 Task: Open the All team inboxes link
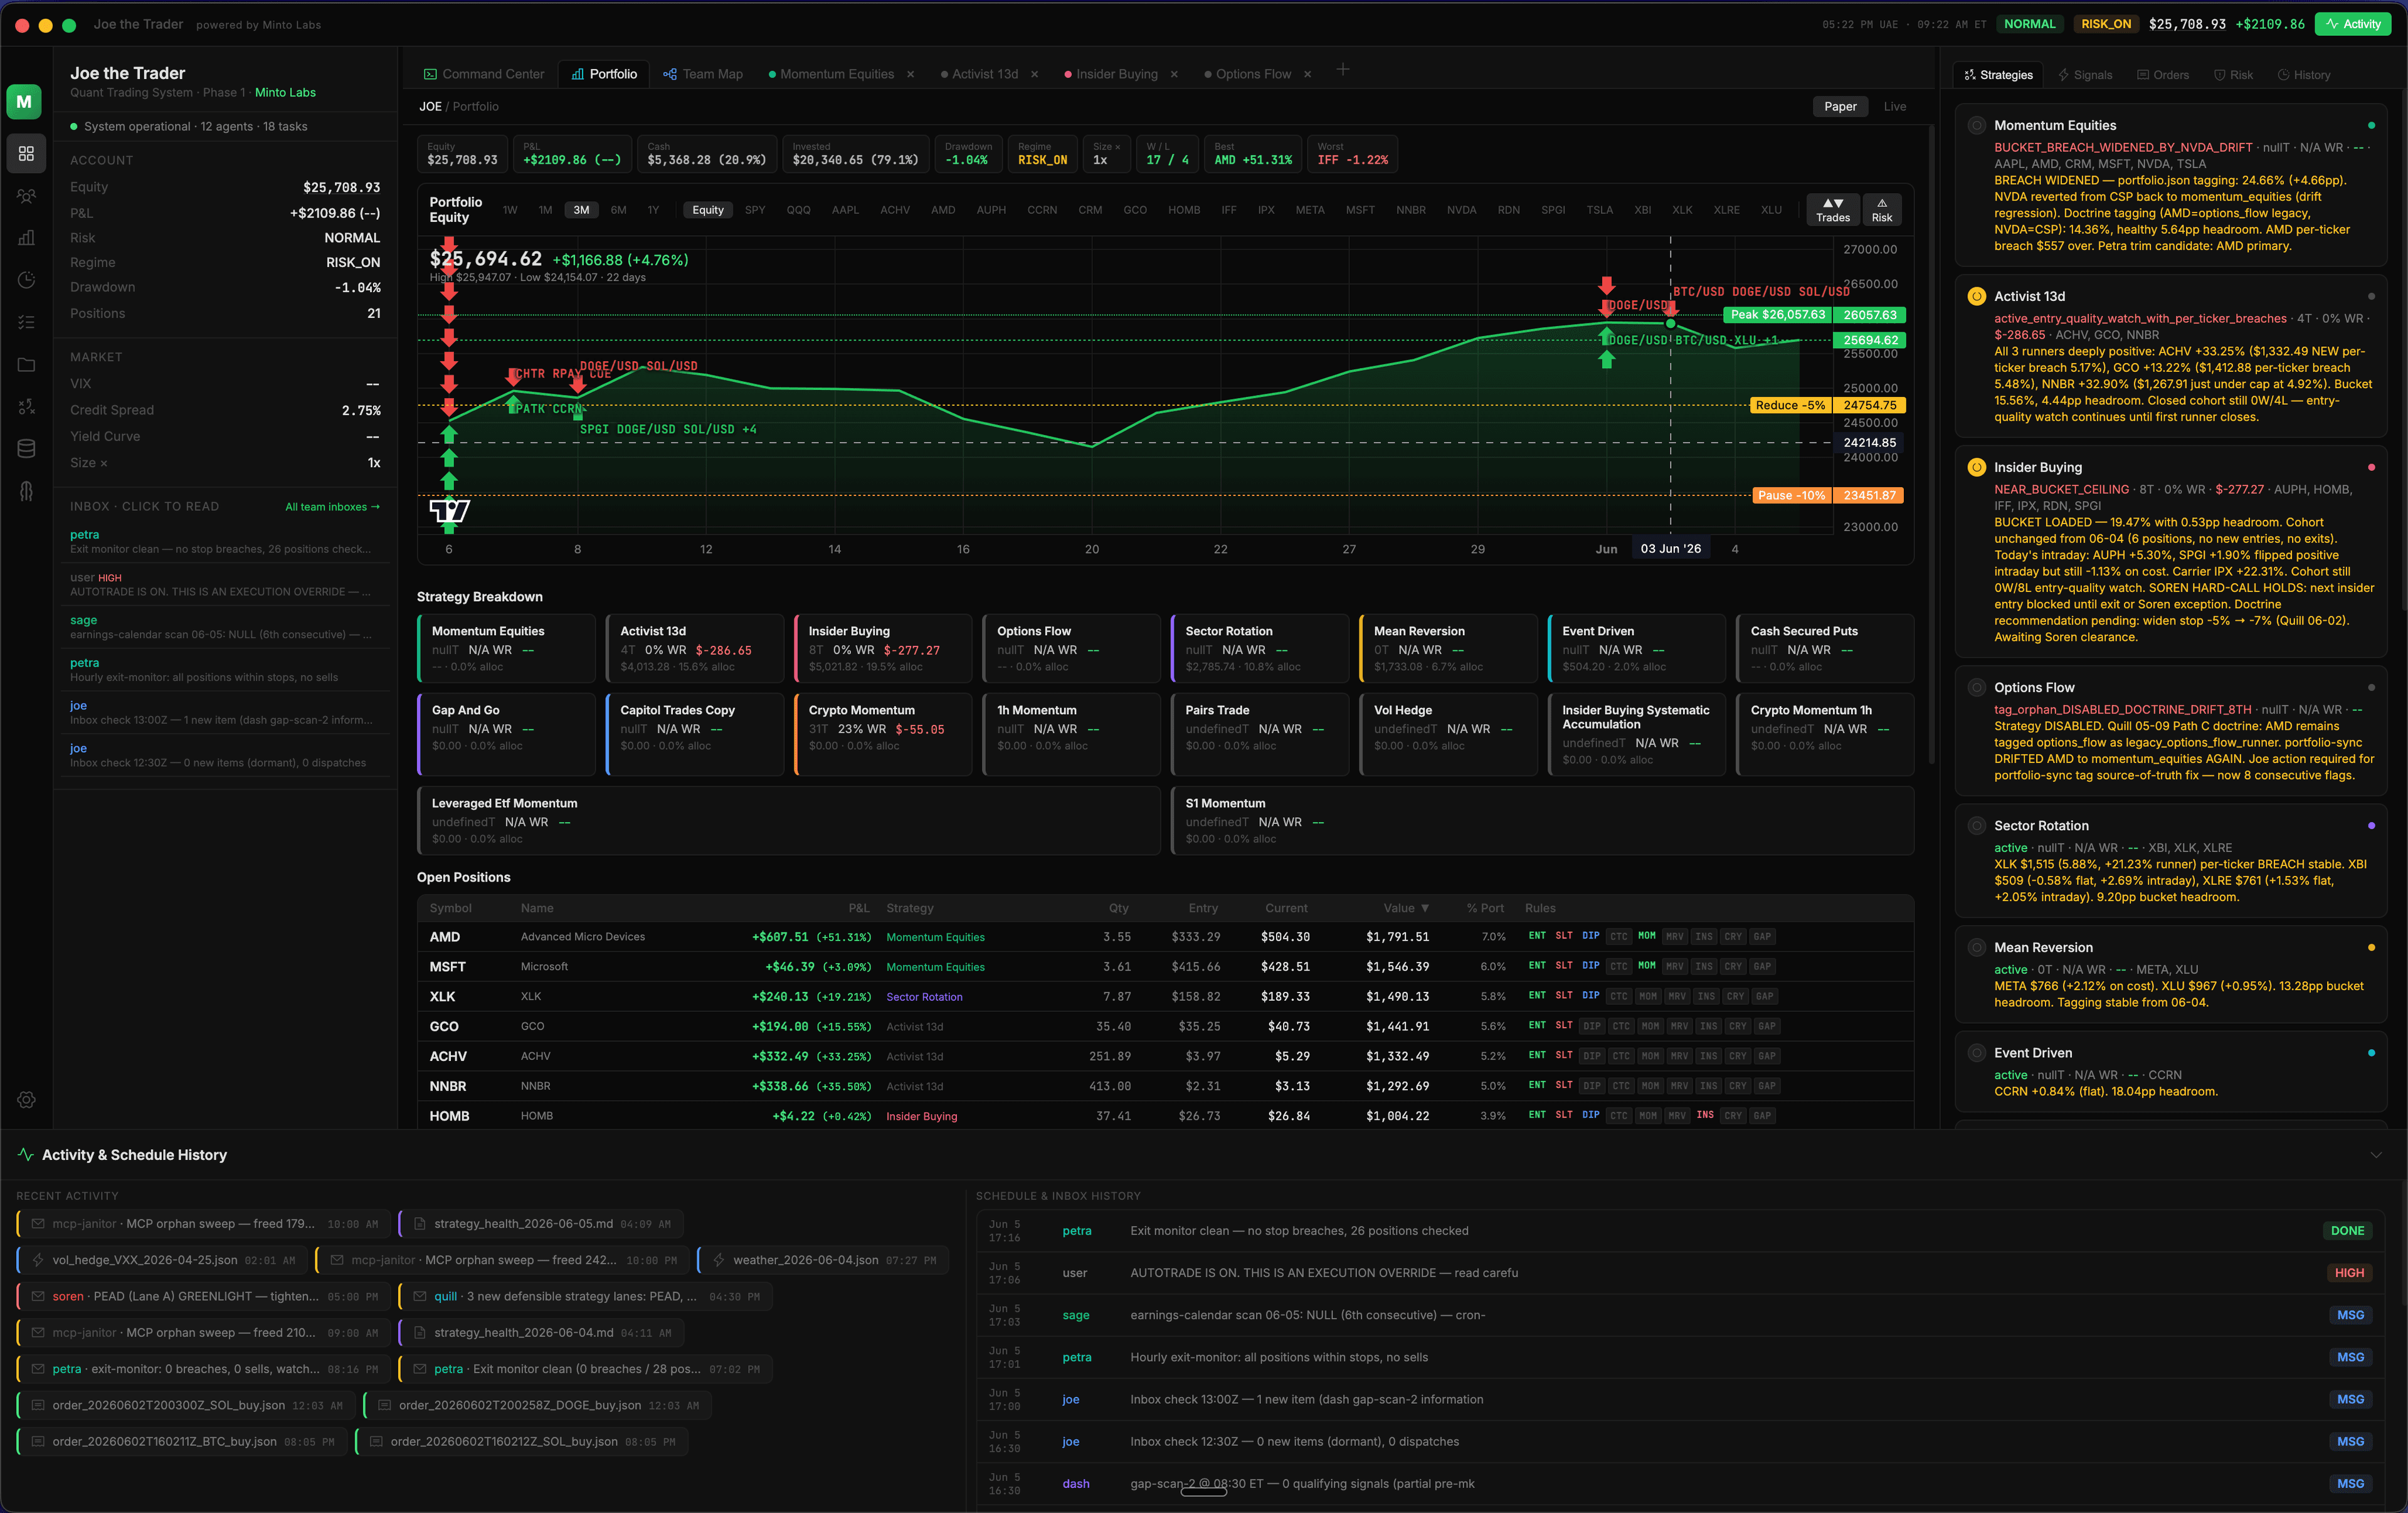pyautogui.click(x=332, y=507)
